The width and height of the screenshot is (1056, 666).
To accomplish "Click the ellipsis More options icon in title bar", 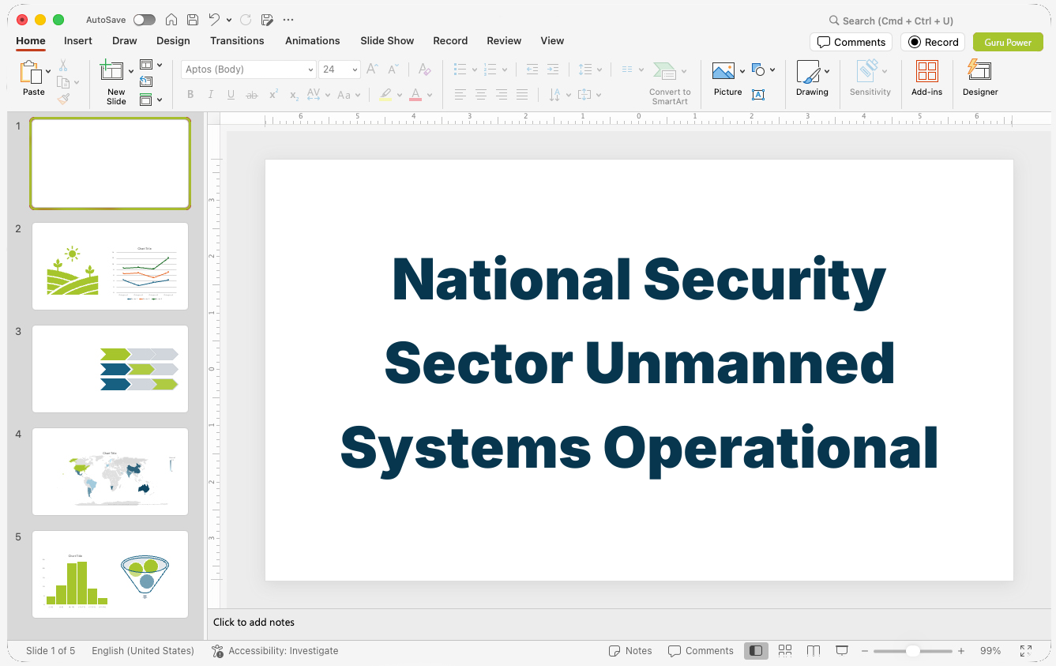I will point(288,20).
